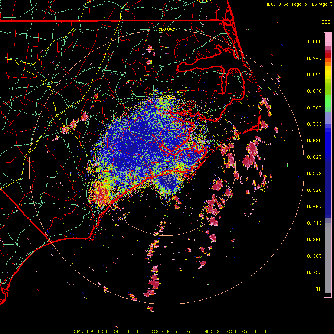Click the 0.360 value on the color scale
This screenshot has width=334, height=334.
tap(314, 240)
